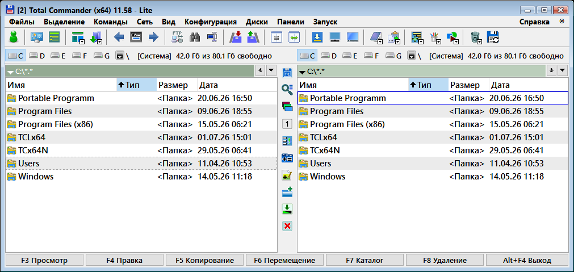Image resolution: width=574 pixels, height=272 pixels.
Task: Open the Команды menu
Action: click(x=111, y=22)
